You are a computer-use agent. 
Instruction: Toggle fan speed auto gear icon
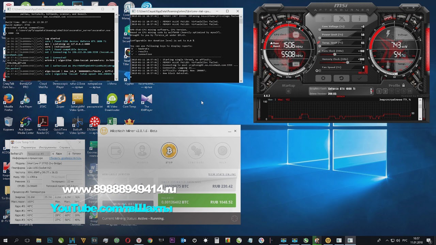coord(317,71)
